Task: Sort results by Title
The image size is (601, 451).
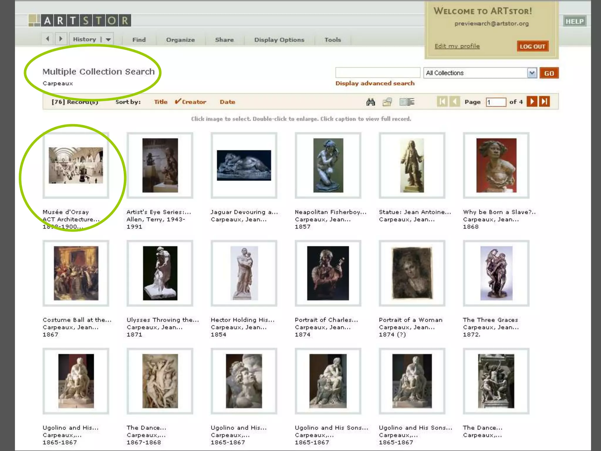Action: point(161,102)
